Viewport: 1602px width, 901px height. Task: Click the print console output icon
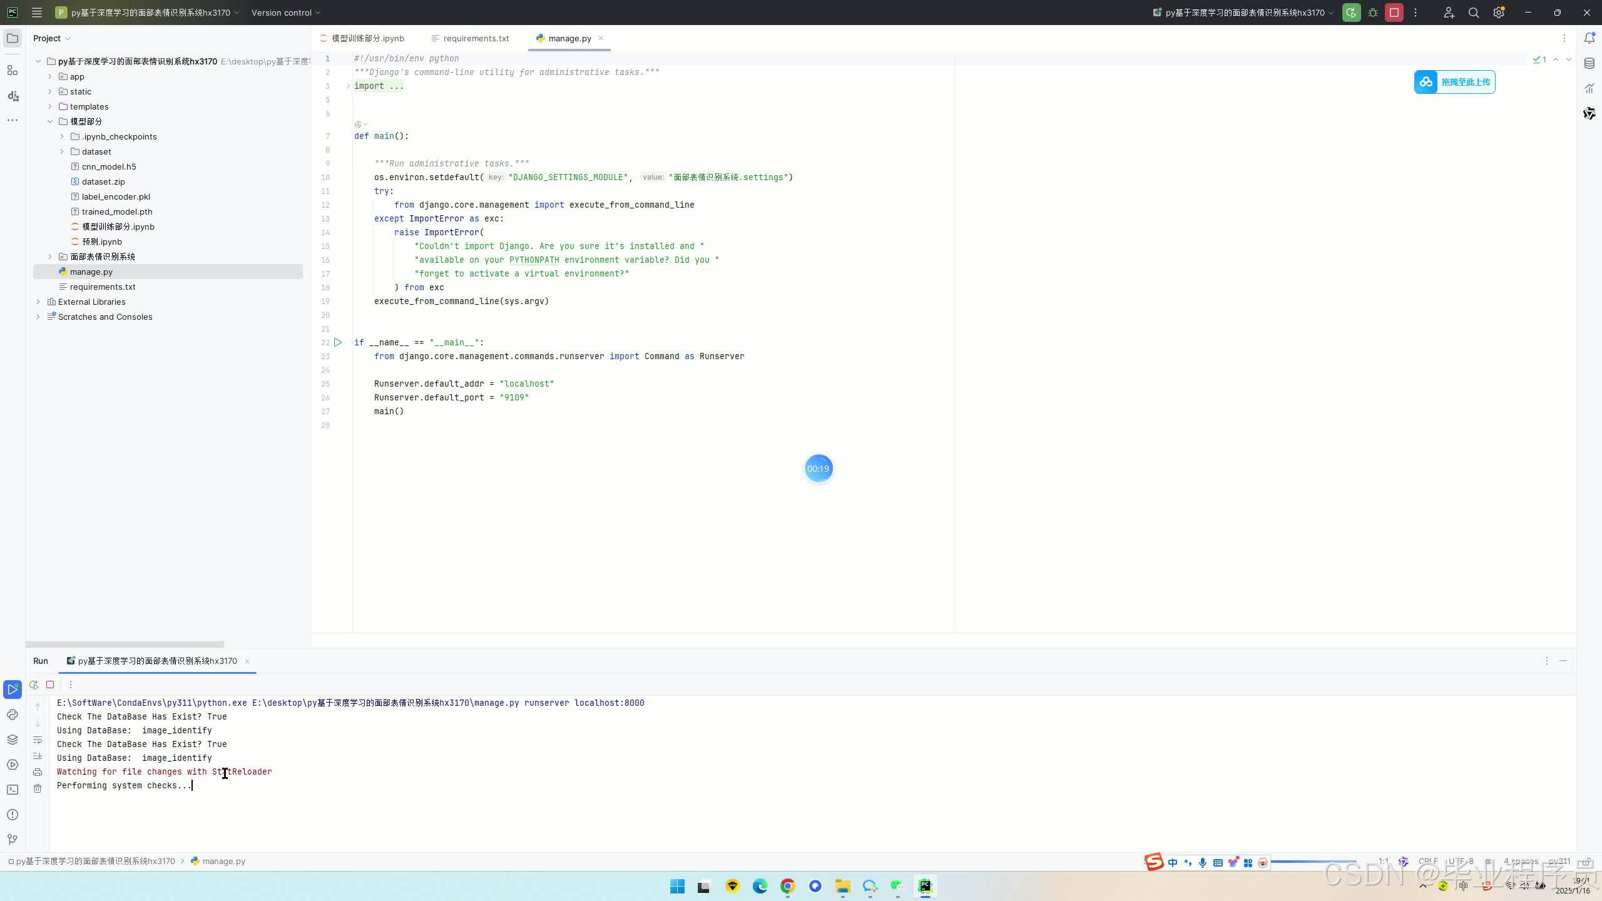point(38,772)
